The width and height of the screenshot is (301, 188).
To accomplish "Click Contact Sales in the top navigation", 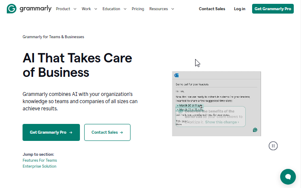I will (213, 9).
